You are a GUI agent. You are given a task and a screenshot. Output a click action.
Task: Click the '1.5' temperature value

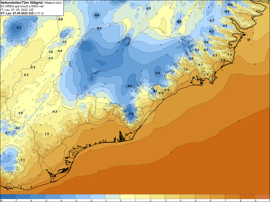47,134
